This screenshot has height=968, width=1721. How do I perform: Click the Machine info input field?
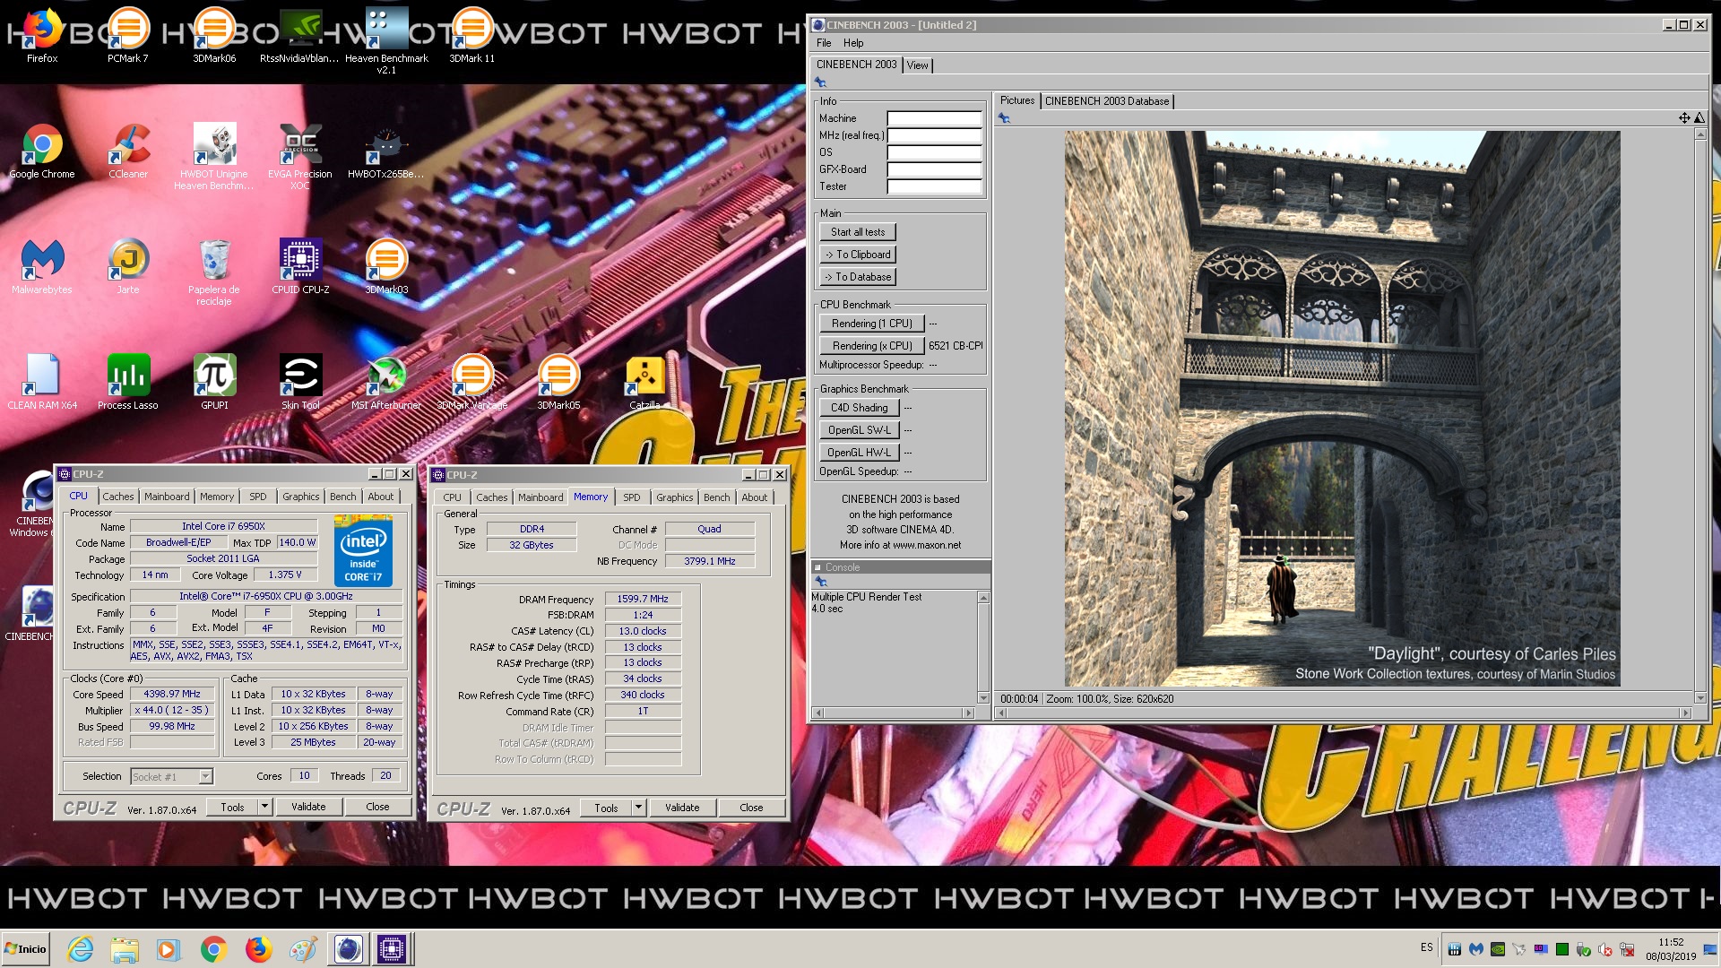click(934, 118)
